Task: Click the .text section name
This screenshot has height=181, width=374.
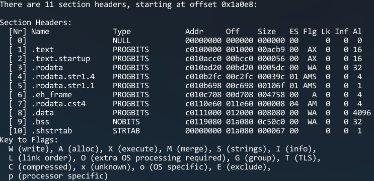Action: (x=42, y=50)
